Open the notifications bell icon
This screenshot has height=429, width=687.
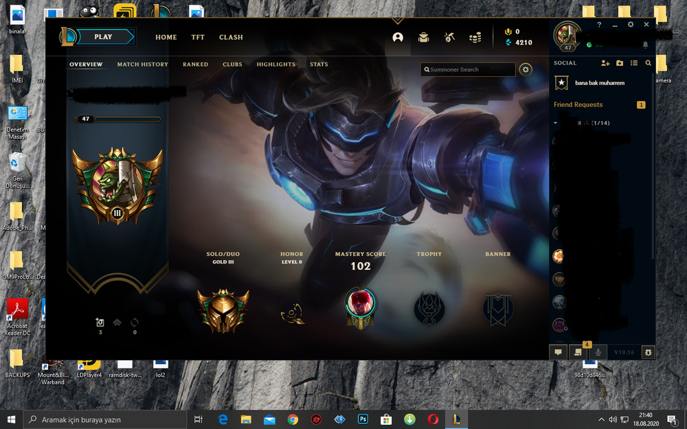coord(645,45)
